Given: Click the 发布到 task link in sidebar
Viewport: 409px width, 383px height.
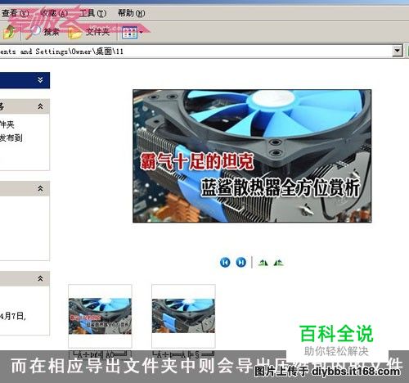Looking at the screenshot, I should pos(11,137).
